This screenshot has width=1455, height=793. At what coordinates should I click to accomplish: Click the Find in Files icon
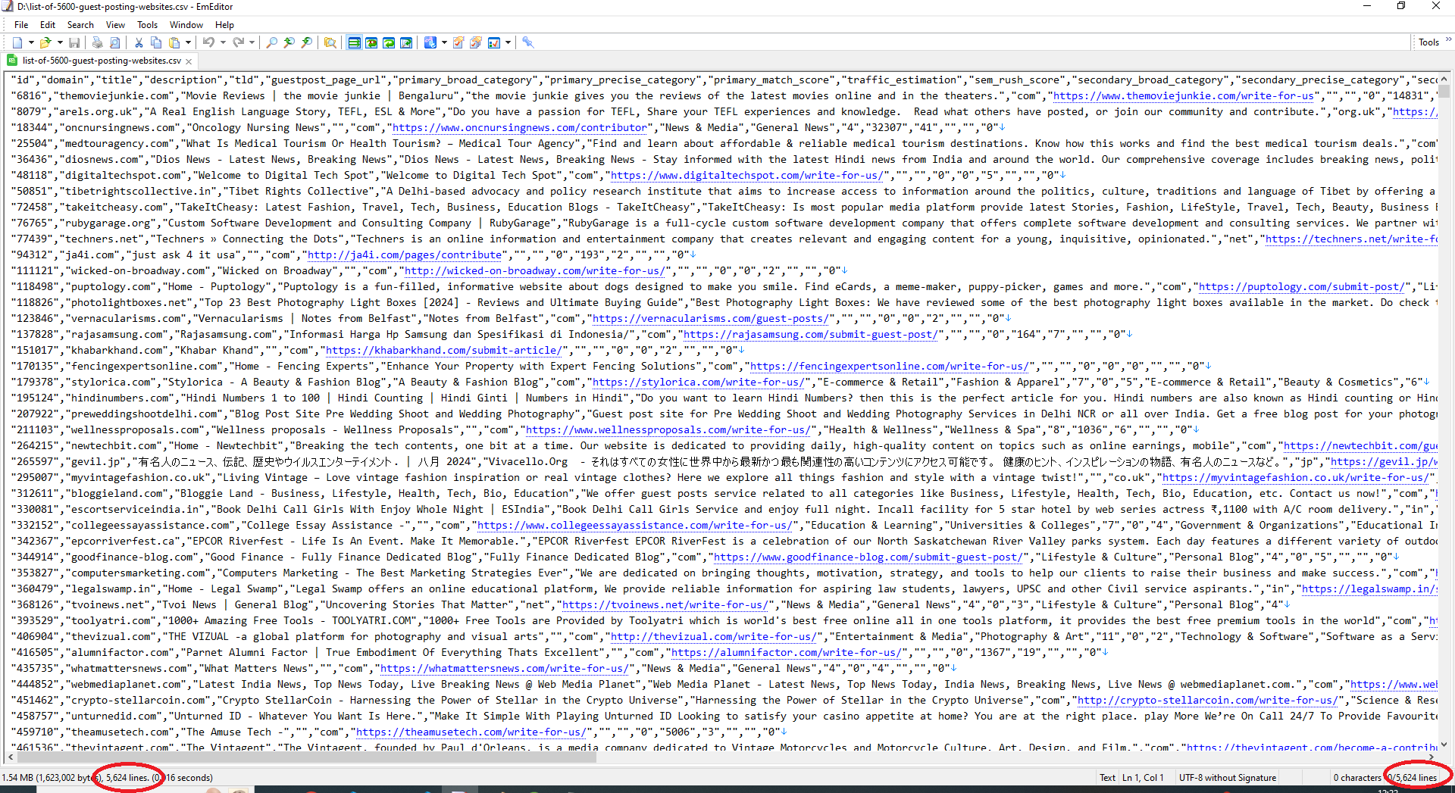click(x=330, y=42)
